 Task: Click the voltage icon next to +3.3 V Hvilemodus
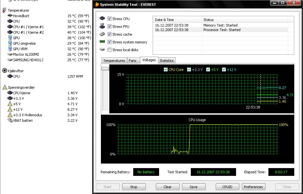pyautogui.click(x=10, y=115)
